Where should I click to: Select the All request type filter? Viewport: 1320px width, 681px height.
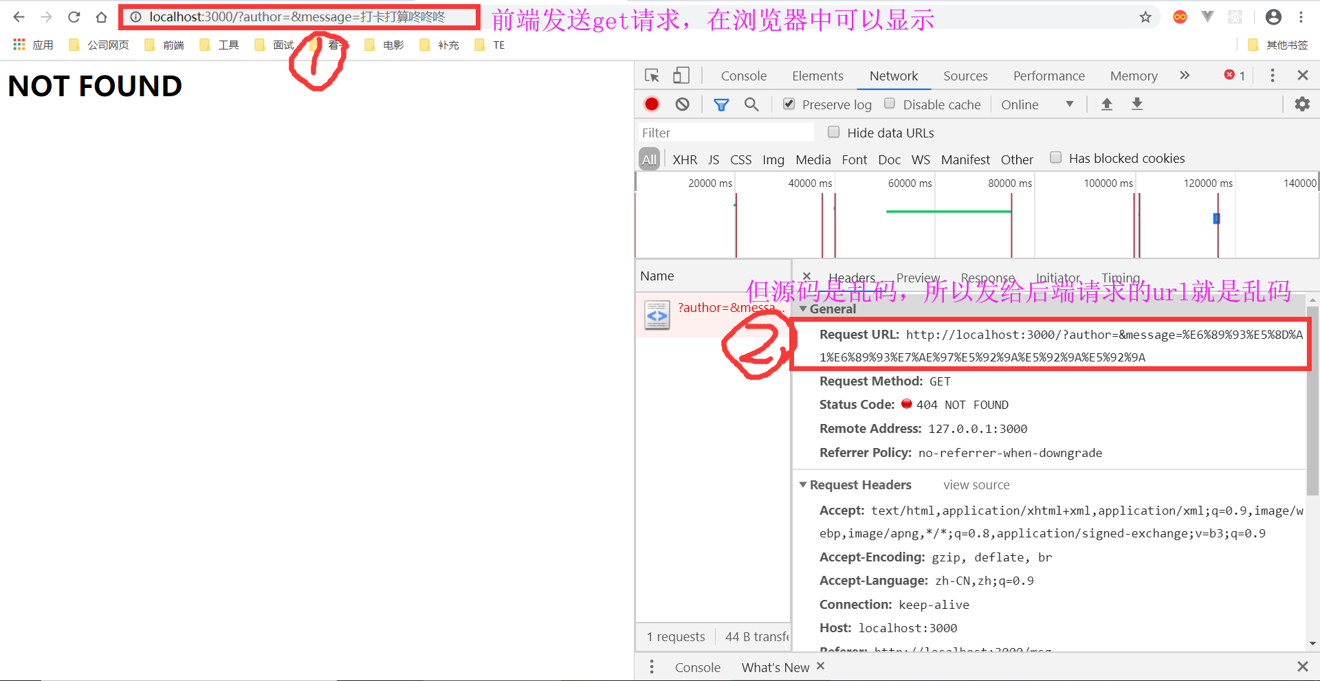coord(650,159)
